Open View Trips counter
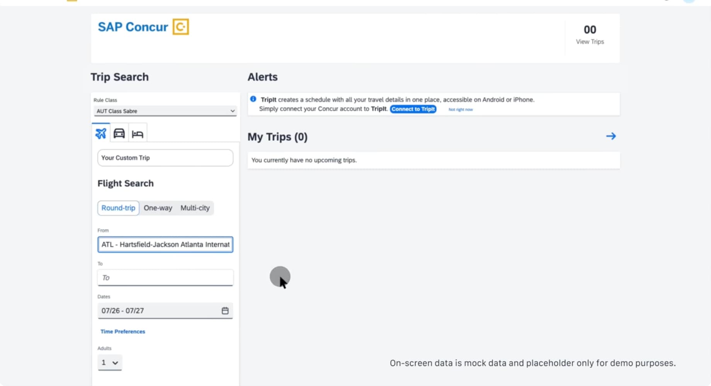Image resolution: width=711 pixels, height=386 pixels. point(590,35)
